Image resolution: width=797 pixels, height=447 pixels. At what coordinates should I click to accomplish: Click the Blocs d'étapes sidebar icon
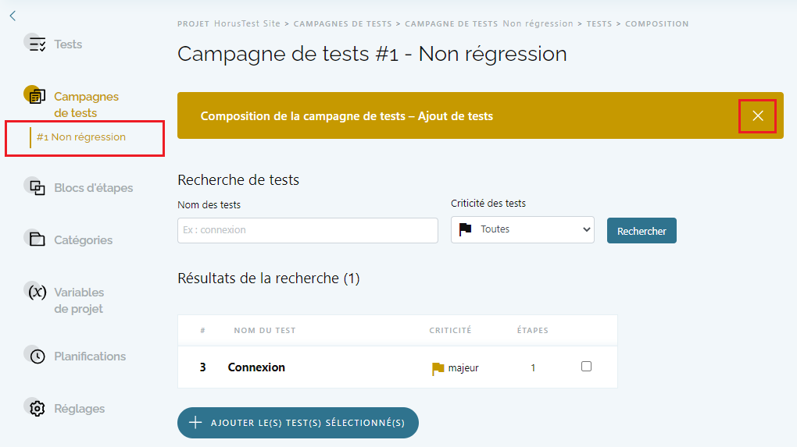(37, 187)
